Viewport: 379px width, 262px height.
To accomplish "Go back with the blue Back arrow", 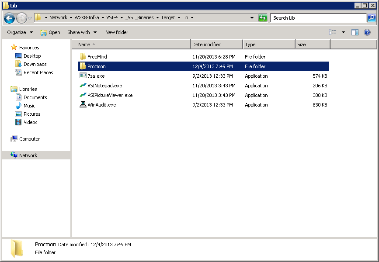I will [x=9, y=18].
